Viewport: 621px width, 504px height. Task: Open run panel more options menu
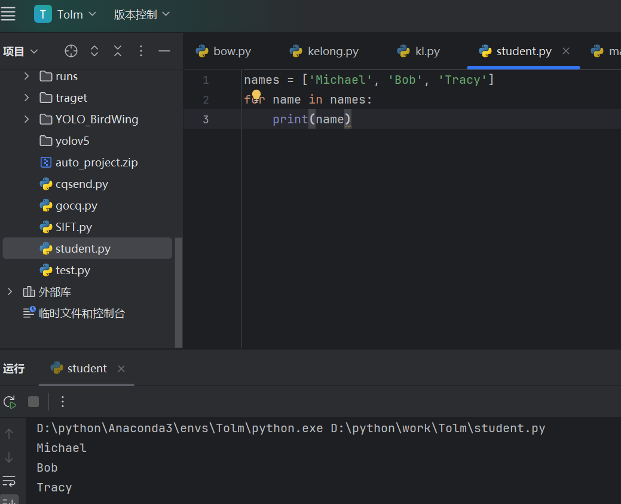pos(63,402)
